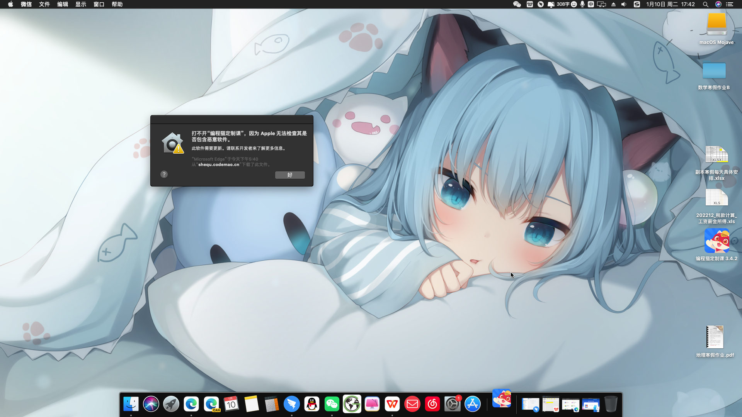Open the display mirroring menu bar icon
This screenshot has height=417, width=742.
pyautogui.click(x=602, y=4)
